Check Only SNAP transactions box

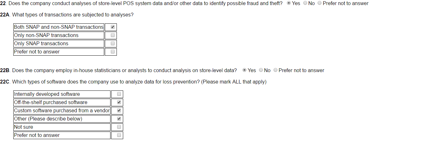tap(113, 44)
